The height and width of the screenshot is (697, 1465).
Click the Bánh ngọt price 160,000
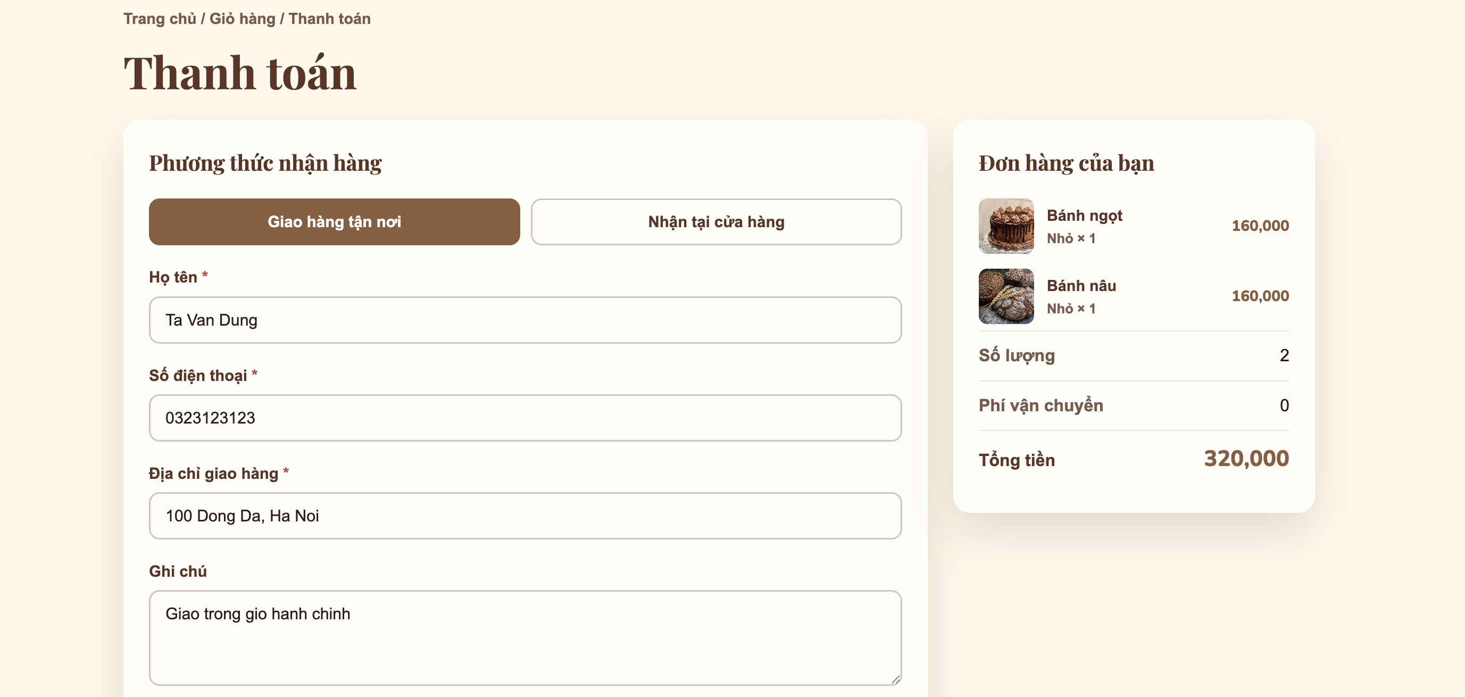click(1260, 226)
